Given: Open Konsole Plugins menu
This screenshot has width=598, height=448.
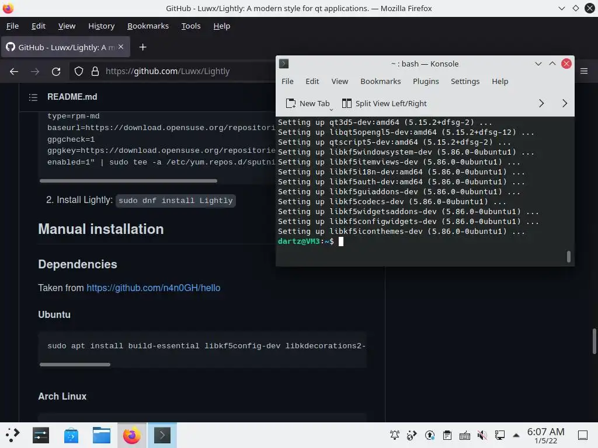Looking at the screenshot, I should (x=426, y=81).
